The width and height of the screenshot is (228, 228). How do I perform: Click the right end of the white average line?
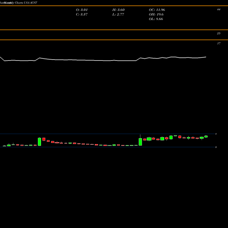pyautogui.click(x=206, y=57)
